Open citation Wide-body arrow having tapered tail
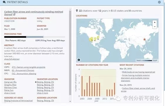The image size is (165, 106). pos(139,72)
